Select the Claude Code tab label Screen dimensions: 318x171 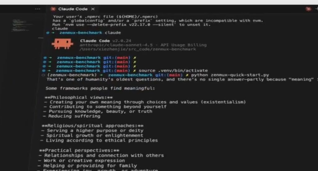pos(73,9)
